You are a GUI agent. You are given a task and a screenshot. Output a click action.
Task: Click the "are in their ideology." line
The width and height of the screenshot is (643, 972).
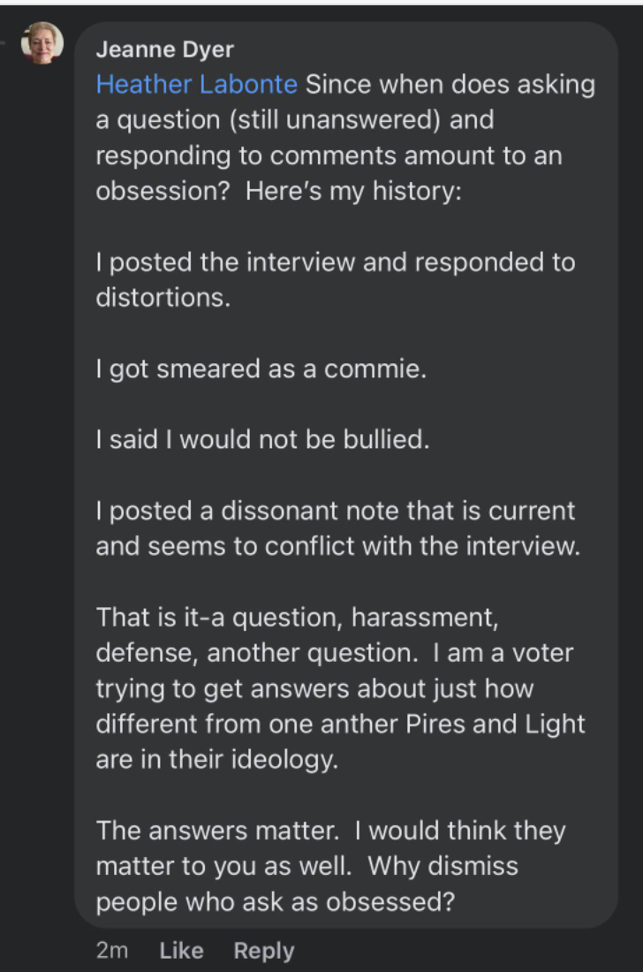[x=216, y=760]
